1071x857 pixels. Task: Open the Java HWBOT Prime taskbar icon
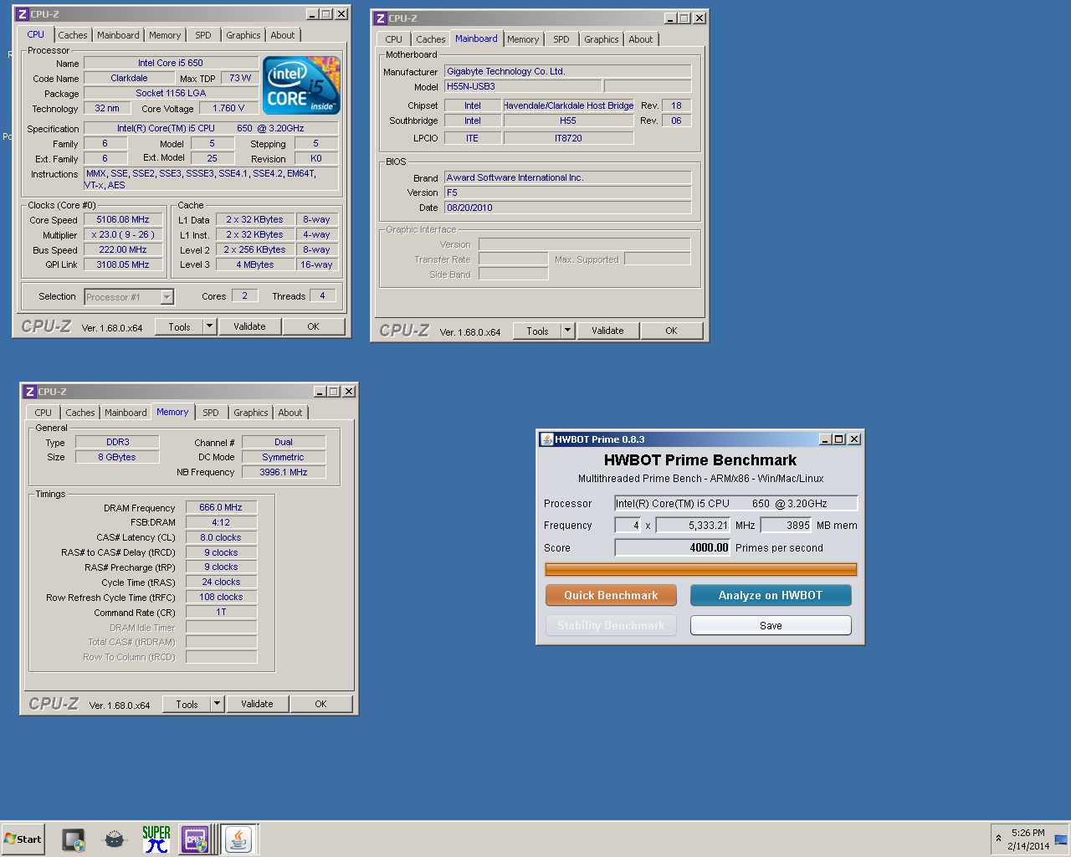tap(238, 839)
